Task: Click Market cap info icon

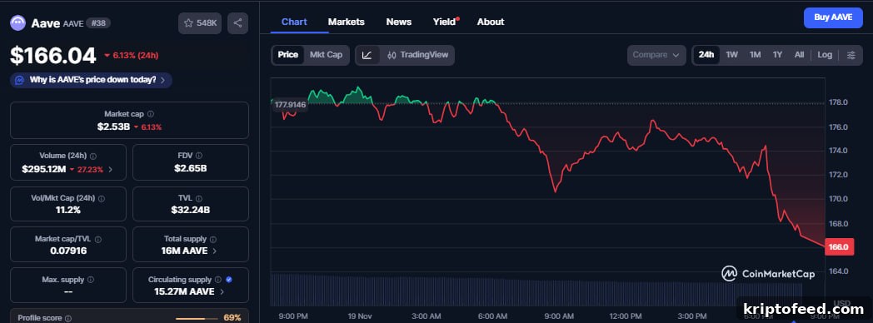Action: (x=150, y=114)
